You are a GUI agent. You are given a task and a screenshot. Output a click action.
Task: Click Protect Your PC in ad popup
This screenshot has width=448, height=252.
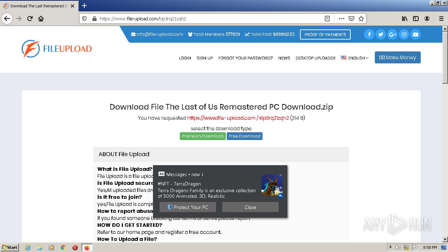188,207
